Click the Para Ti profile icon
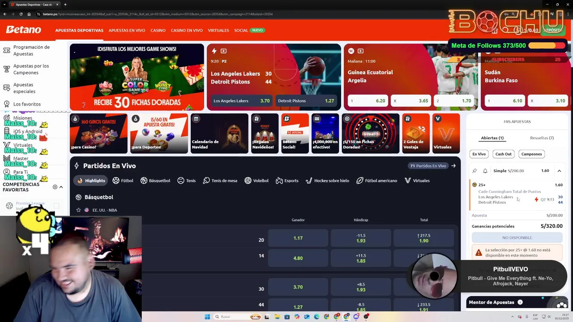 (6, 172)
